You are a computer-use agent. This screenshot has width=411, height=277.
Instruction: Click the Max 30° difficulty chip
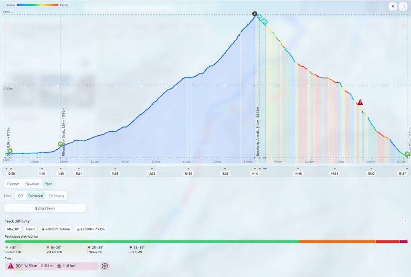click(x=13, y=229)
